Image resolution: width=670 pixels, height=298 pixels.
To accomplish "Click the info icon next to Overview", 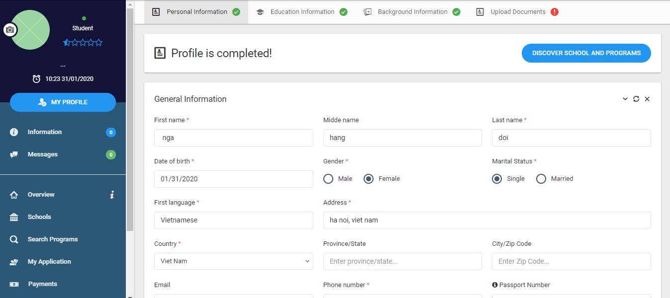I will click(112, 195).
